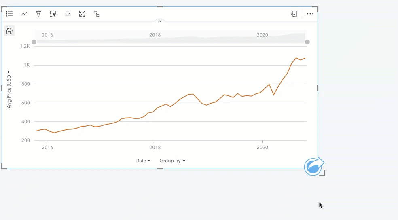
Task: Click the card's right edge resize handle
Action: tap(318, 88)
